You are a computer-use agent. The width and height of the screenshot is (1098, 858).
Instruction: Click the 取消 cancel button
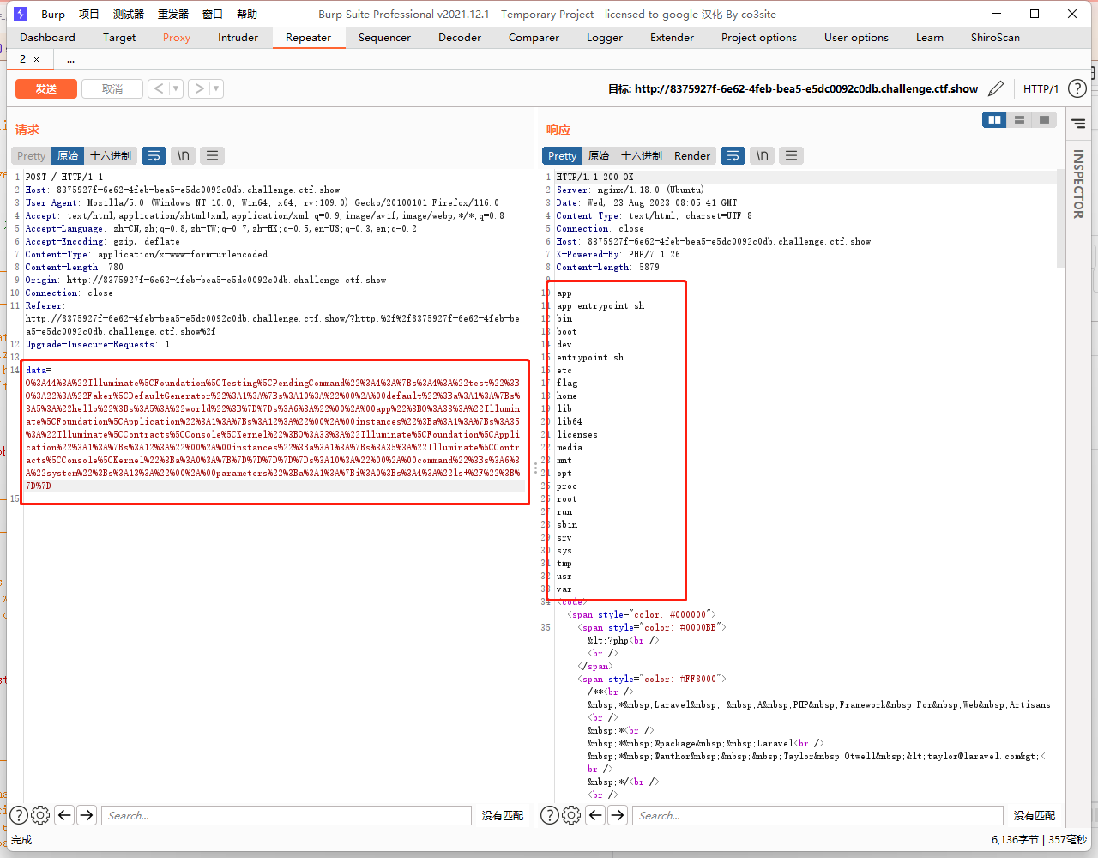(x=112, y=88)
